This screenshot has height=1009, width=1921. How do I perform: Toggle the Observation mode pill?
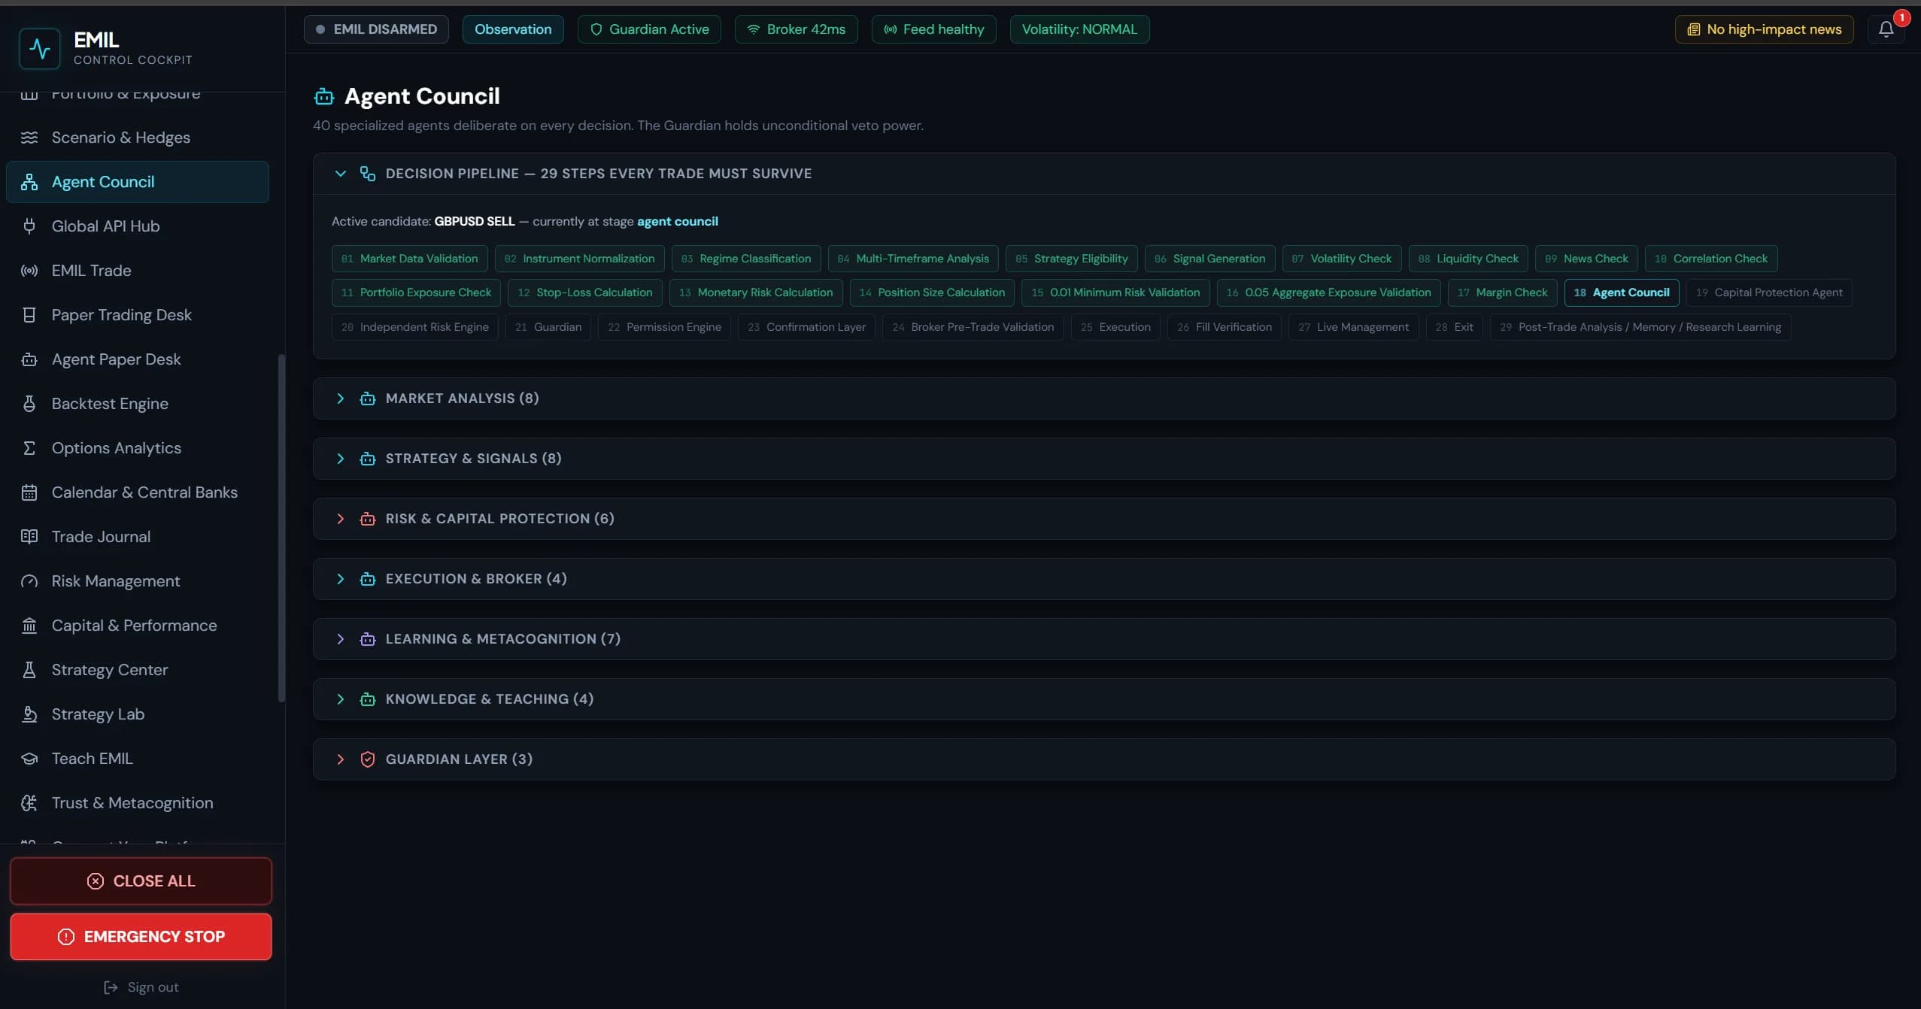point(513,29)
